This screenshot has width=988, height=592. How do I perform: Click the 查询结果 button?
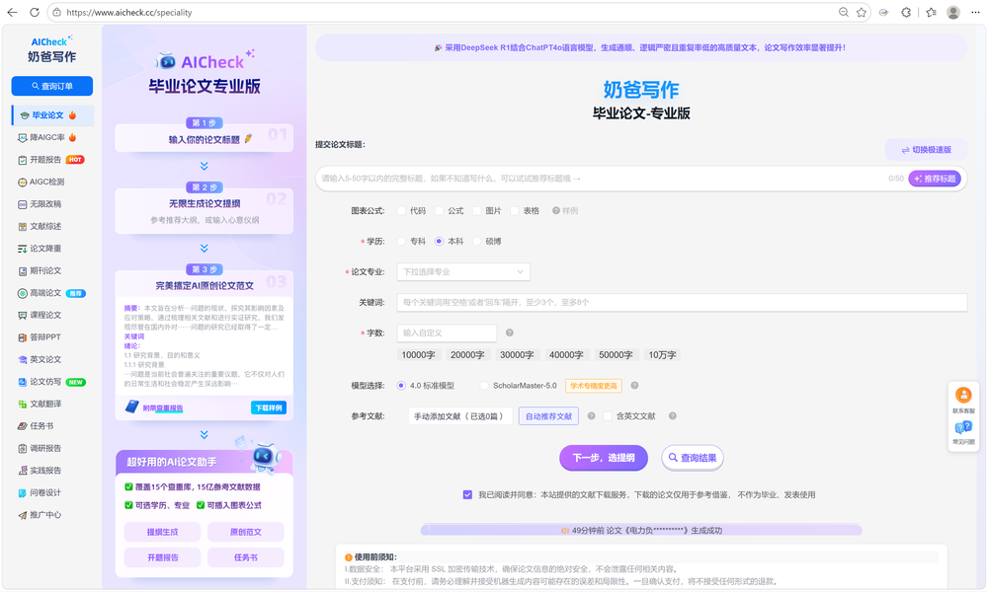[x=693, y=458]
